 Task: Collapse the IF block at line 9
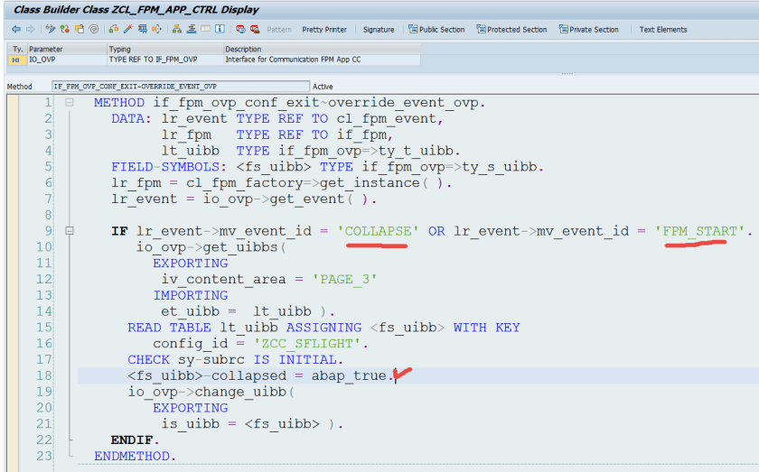click(70, 232)
